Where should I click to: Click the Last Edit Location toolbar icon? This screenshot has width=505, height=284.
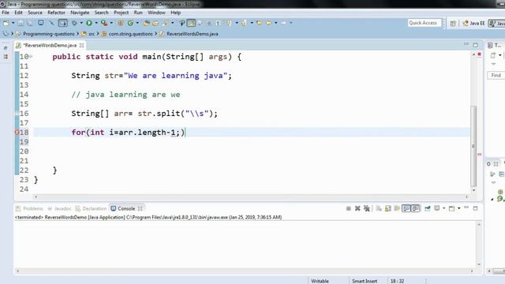260,23
